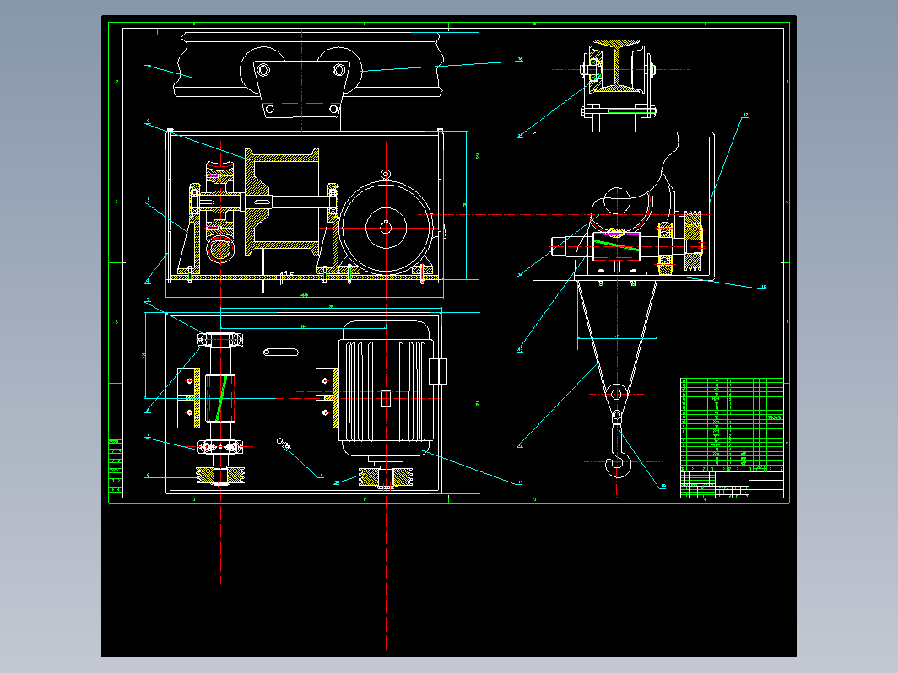
Task: Select the worm with green diagonal line in plan view
Action: click(220, 398)
